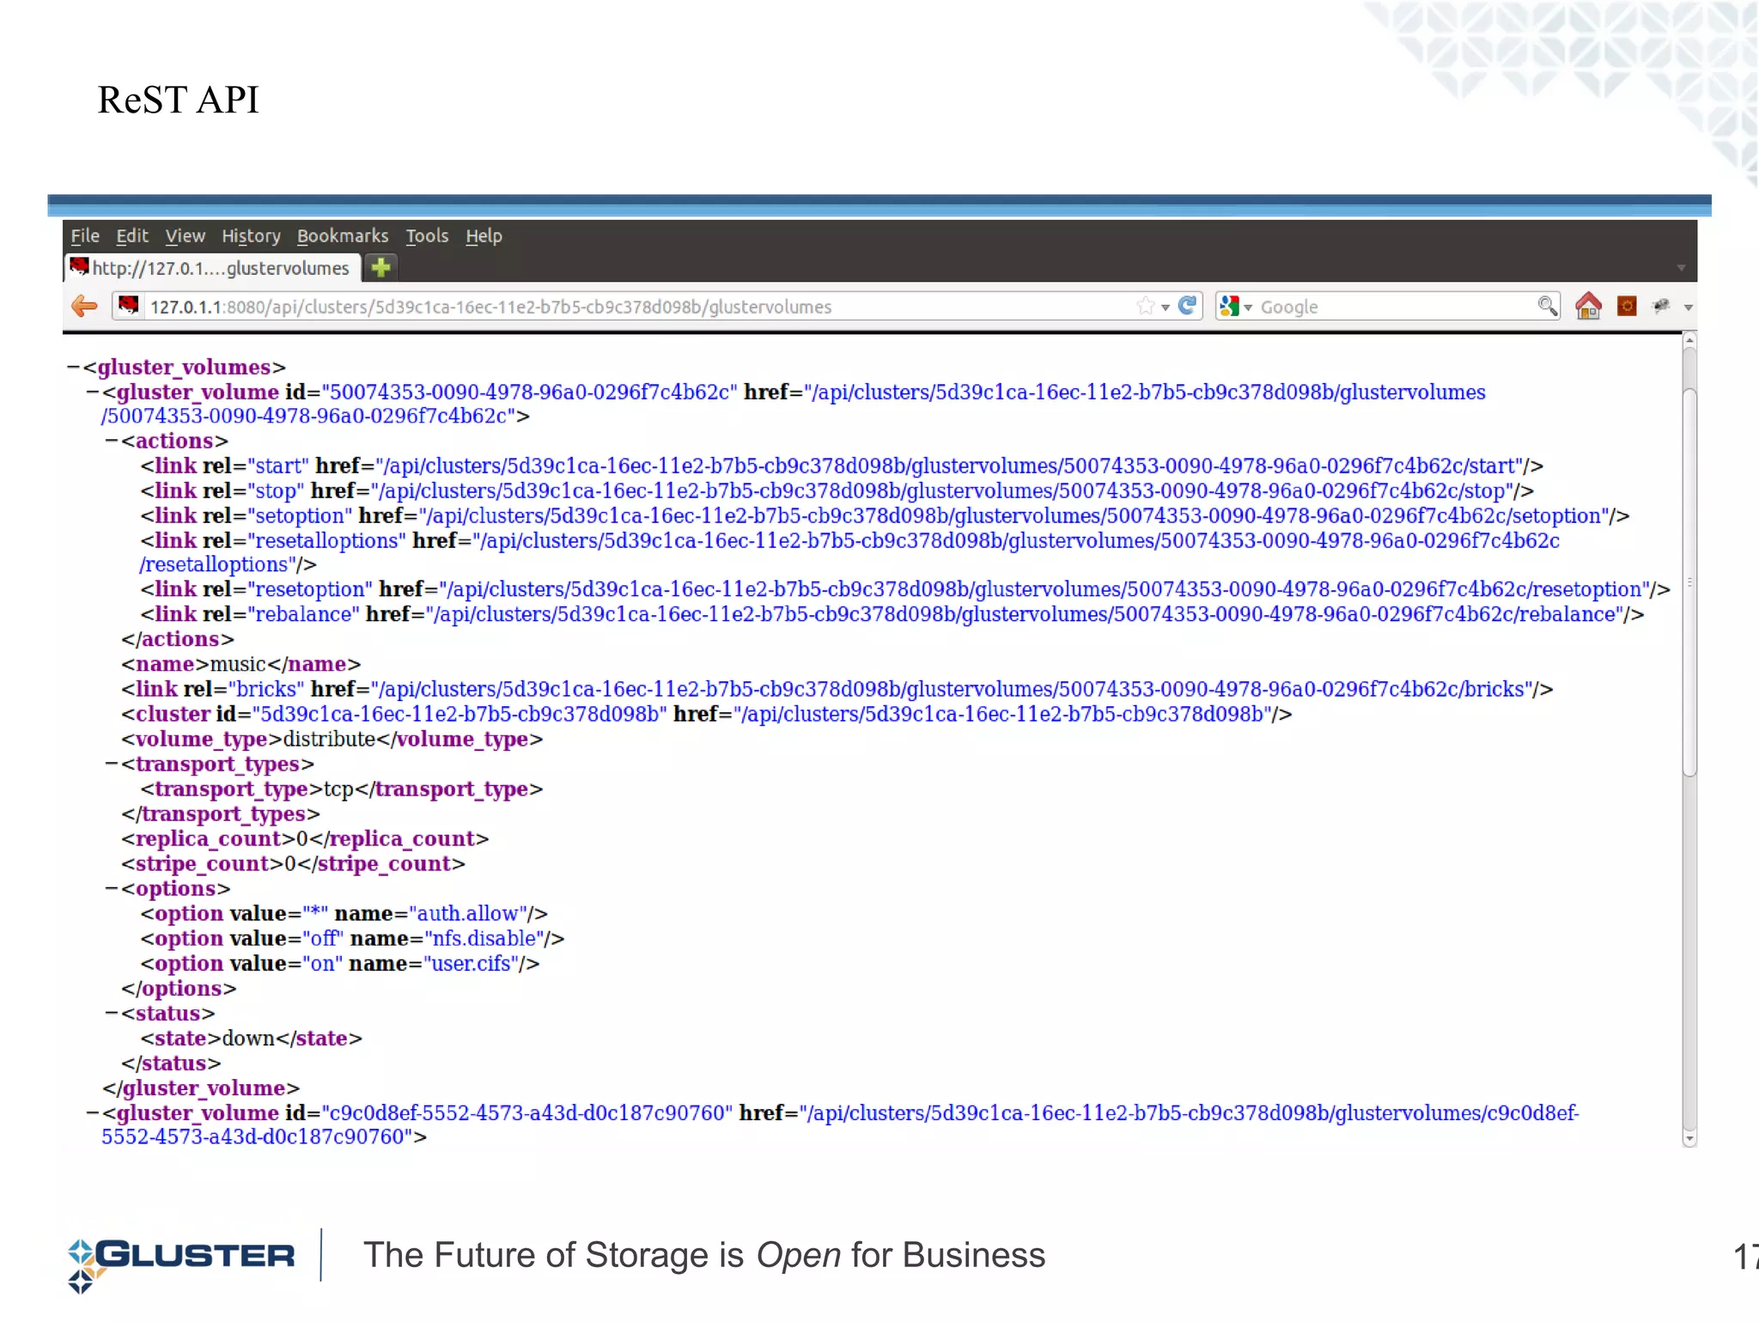Click the link rel="start" line
Viewport: 1759px width, 1322px height.
click(842, 466)
